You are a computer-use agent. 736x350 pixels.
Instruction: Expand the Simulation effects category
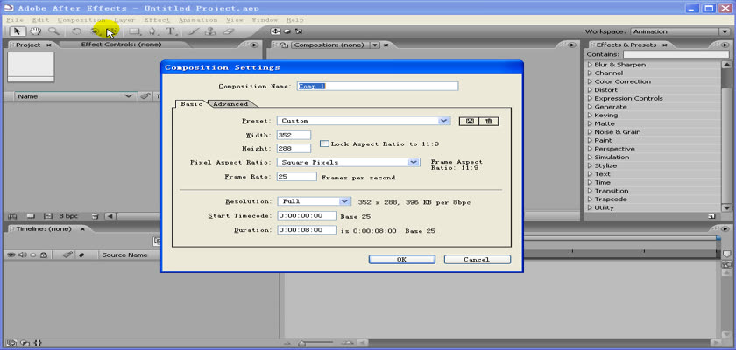[591, 157]
